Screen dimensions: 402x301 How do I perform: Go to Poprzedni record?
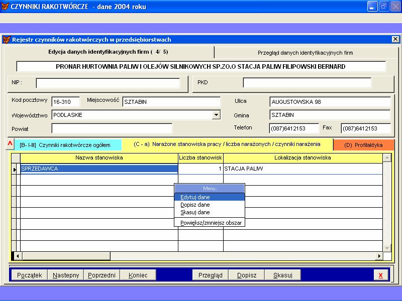pos(102,275)
